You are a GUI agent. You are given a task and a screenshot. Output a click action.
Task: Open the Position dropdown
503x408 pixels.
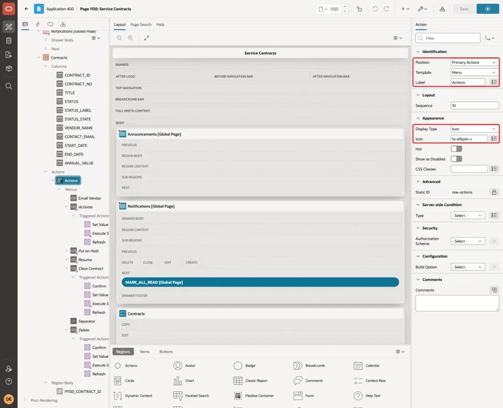point(475,62)
